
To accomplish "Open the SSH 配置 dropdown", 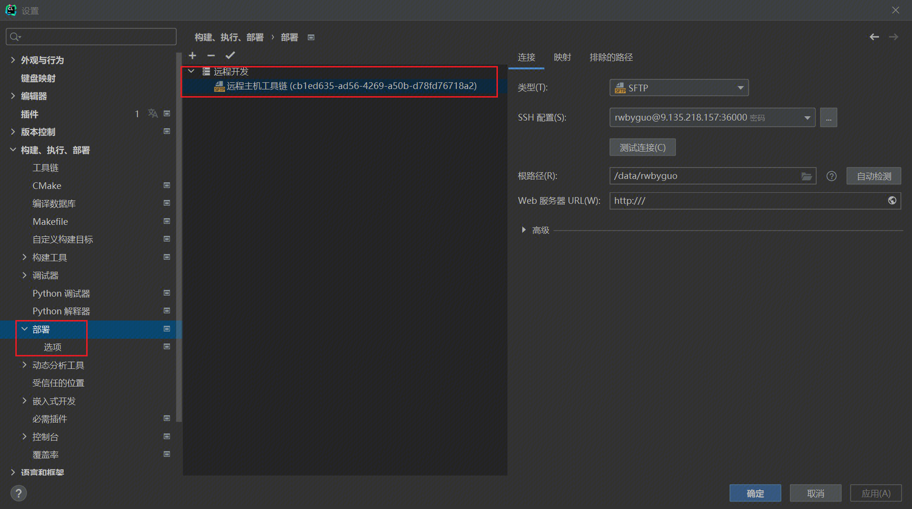I will (x=712, y=118).
